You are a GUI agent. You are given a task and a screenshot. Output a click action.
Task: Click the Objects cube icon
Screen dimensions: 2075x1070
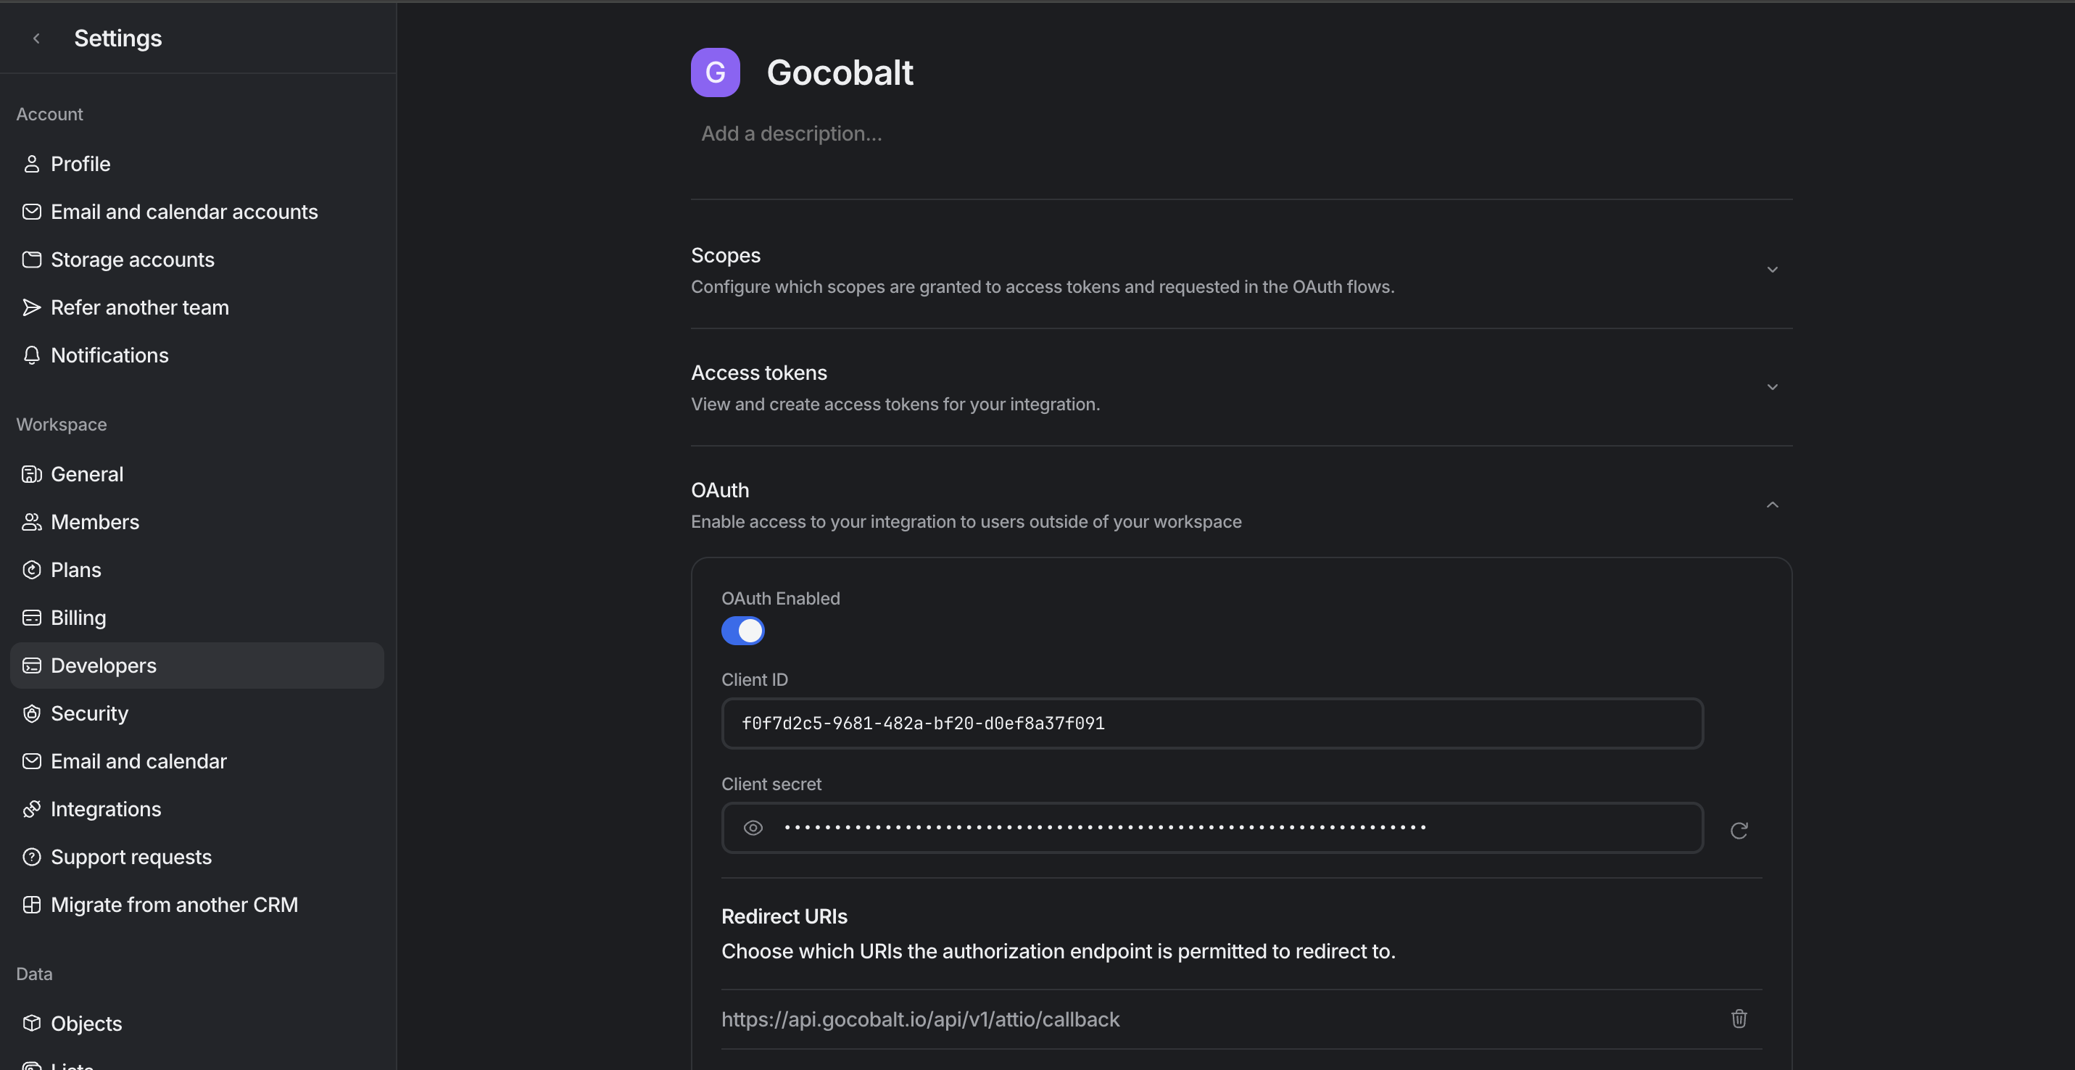[x=31, y=1022]
